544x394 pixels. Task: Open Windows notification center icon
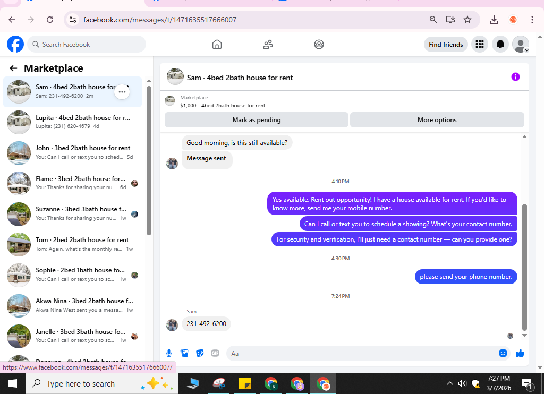(x=528, y=383)
